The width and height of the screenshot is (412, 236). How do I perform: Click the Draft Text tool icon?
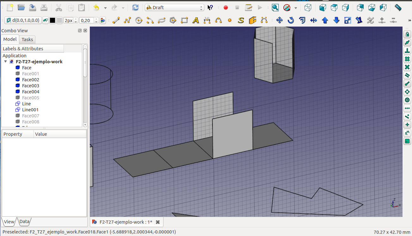click(x=196, y=21)
